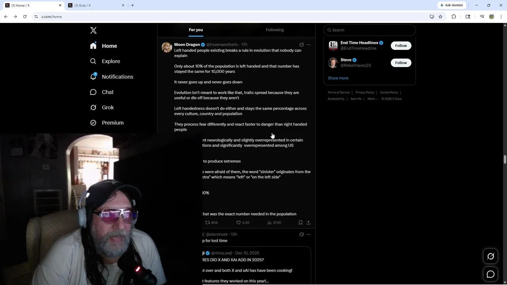
Task: Click Grok icon on Moon Dragon post
Action: (x=301, y=45)
